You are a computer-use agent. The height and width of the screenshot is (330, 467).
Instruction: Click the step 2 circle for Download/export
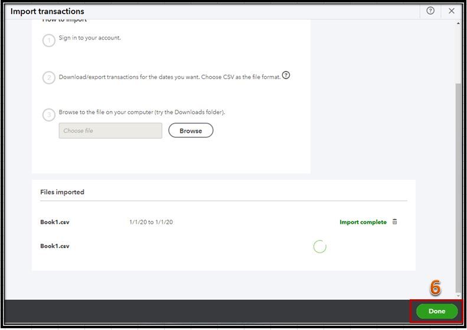pos(49,78)
